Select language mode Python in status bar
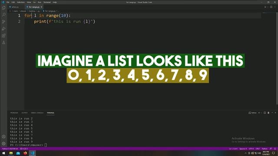278x156 pixels. 265,149
